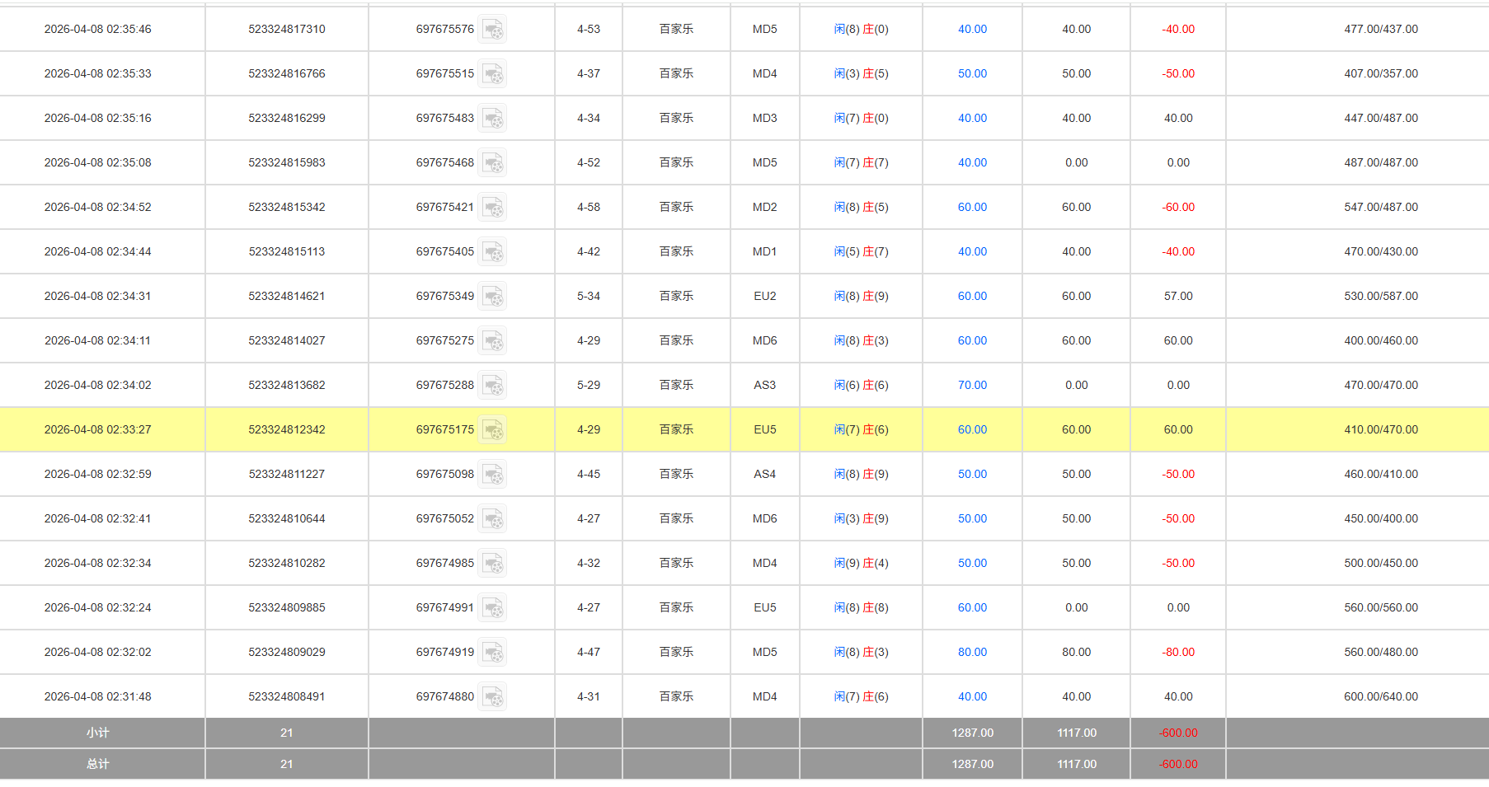Play video replay for round 697675098

[x=494, y=474]
